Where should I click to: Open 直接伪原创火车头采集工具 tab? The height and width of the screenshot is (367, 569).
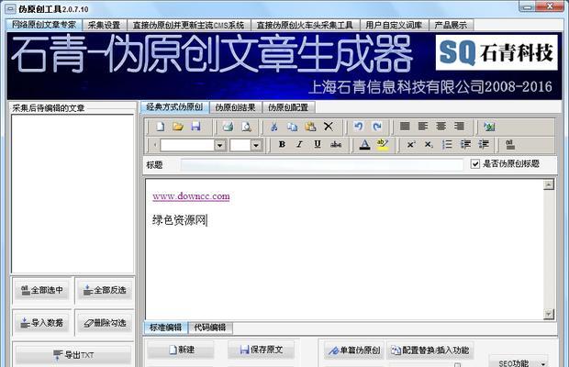[x=305, y=25]
